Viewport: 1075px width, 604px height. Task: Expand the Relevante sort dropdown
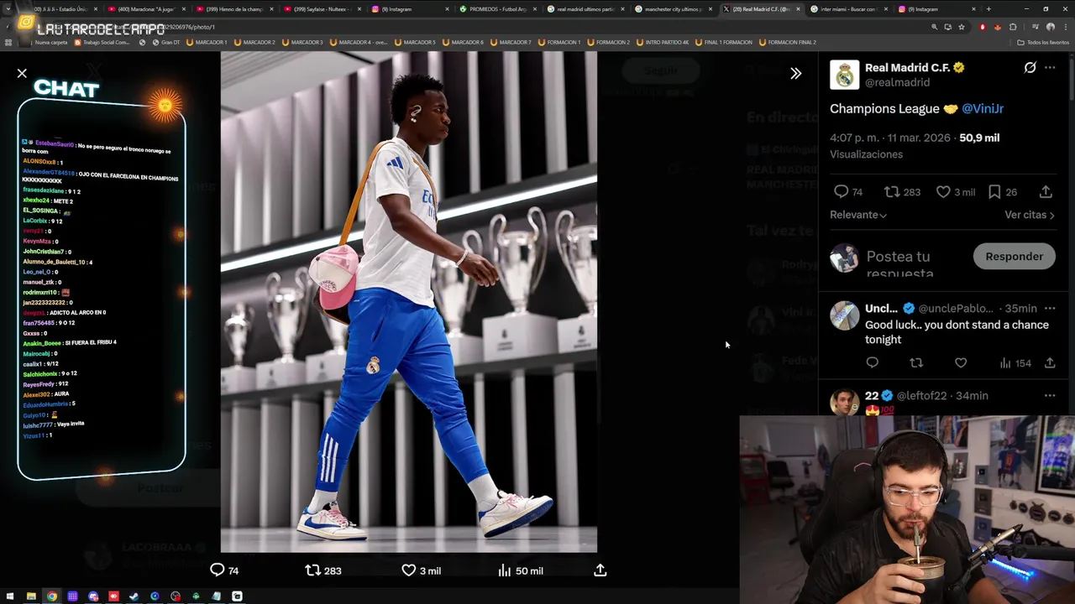(x=858, y=215)
